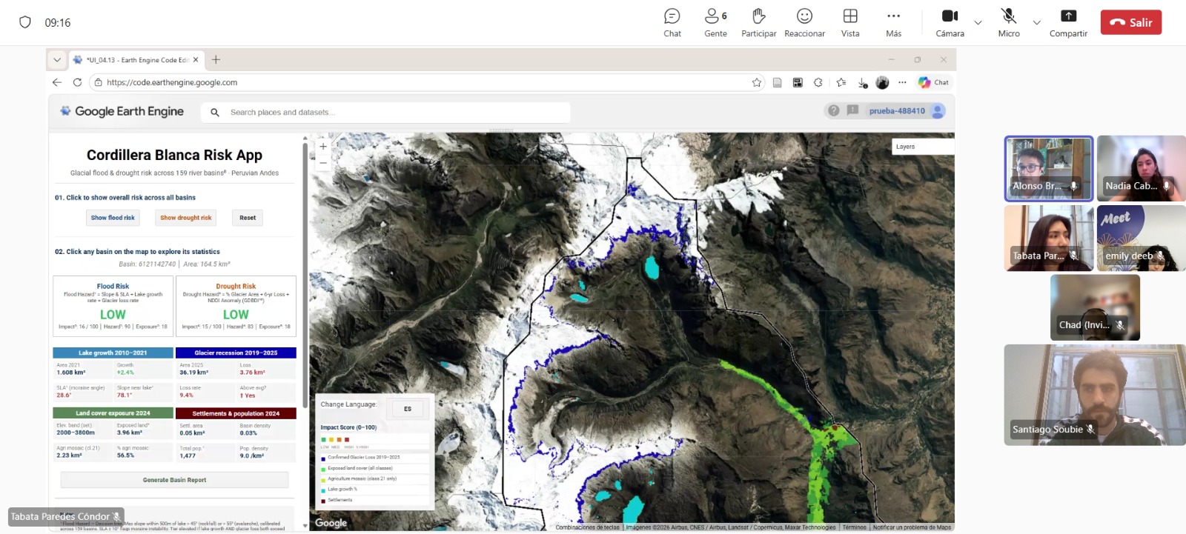Expand the Micro audio options arrow
This screenshot has height=534, width=1186.
pyautogui.click(x=1036, y=23)
